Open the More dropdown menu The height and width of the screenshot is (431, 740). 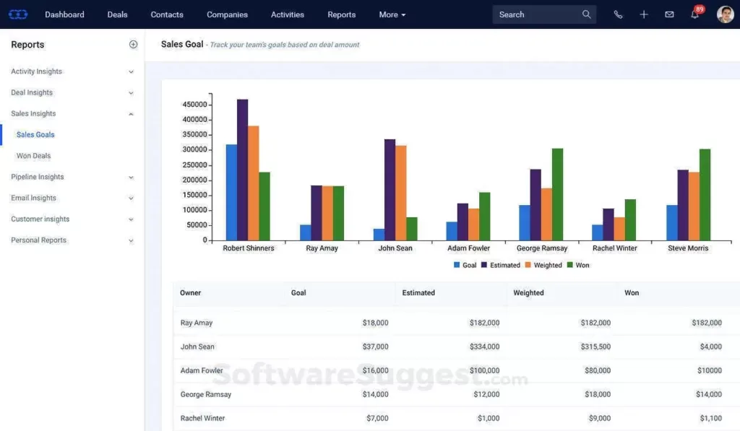pyautogui.click(x=392, y=14)
